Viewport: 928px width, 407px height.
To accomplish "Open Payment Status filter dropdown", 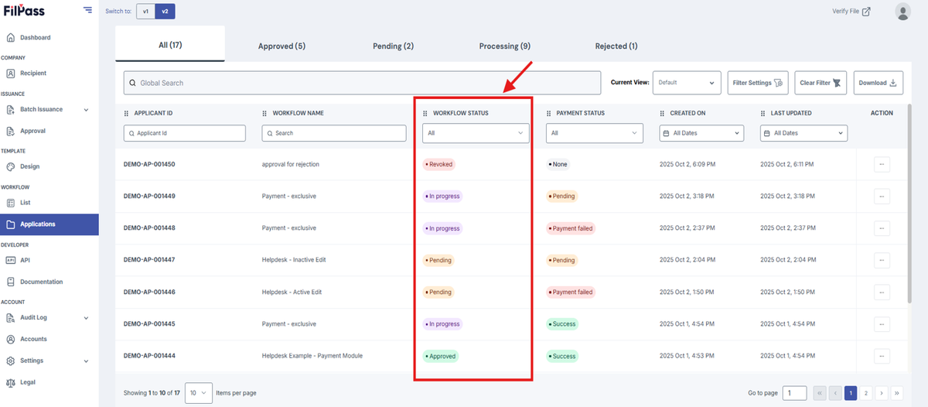I will (594, 133).
